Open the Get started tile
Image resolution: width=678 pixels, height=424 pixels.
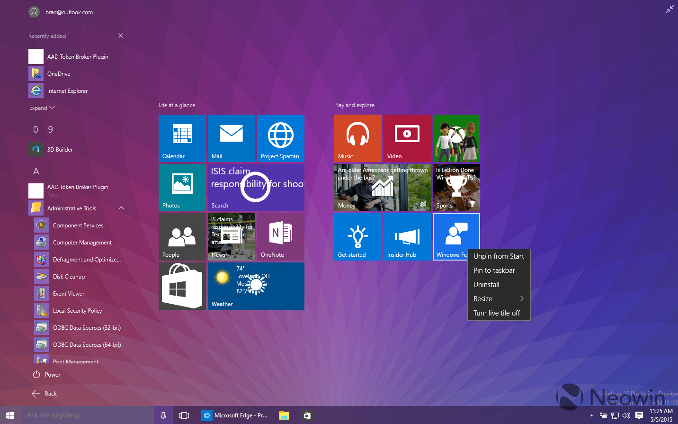(x=358, y=236)
